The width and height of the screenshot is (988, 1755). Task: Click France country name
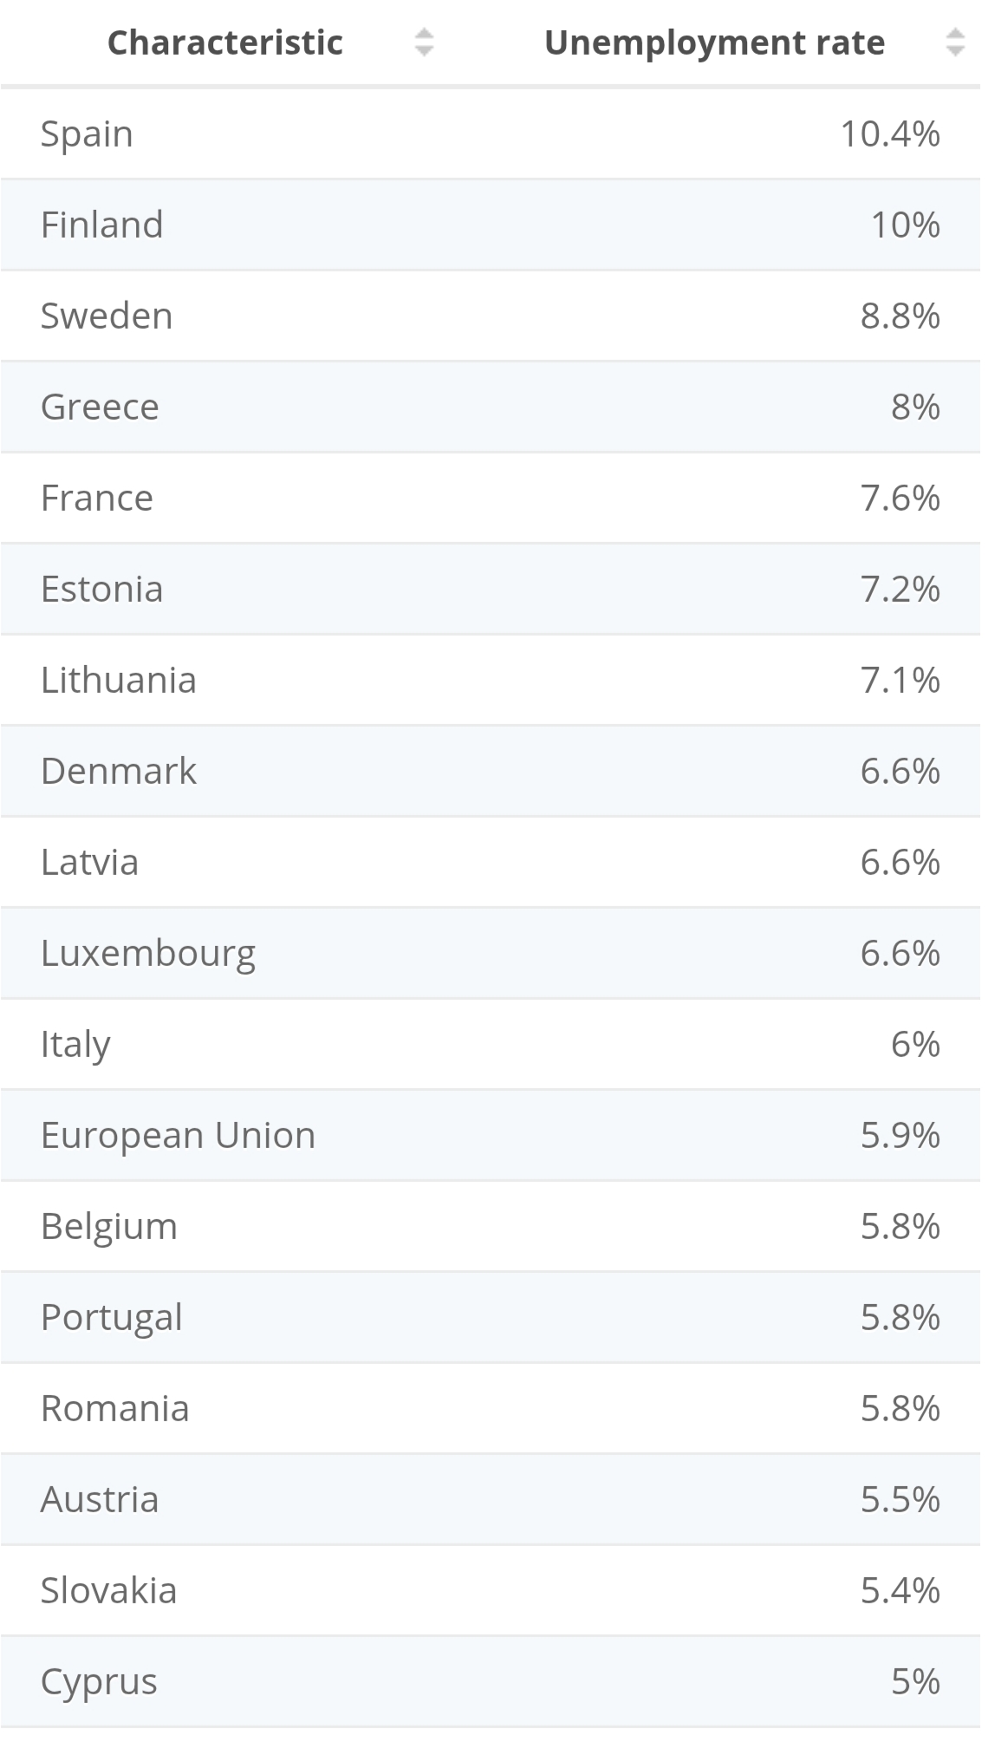click(x=96, y=499)
